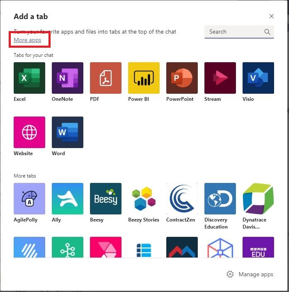
Task: Click the Manage apps link text
Action: (256, 274)
